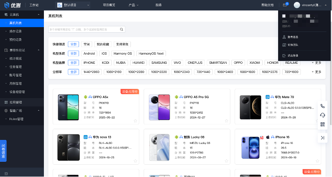Click the sidebar collapse icon at bottom left
Image resolution: width=332 pixels, height=177 pixels.
coord(6,174)
